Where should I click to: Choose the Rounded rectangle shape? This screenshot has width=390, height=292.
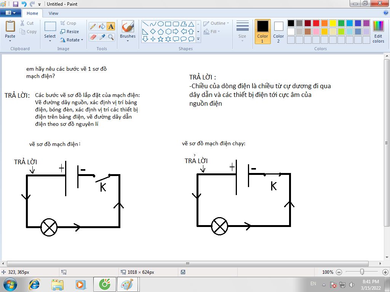pyautogui.click(x=176, y=24)
